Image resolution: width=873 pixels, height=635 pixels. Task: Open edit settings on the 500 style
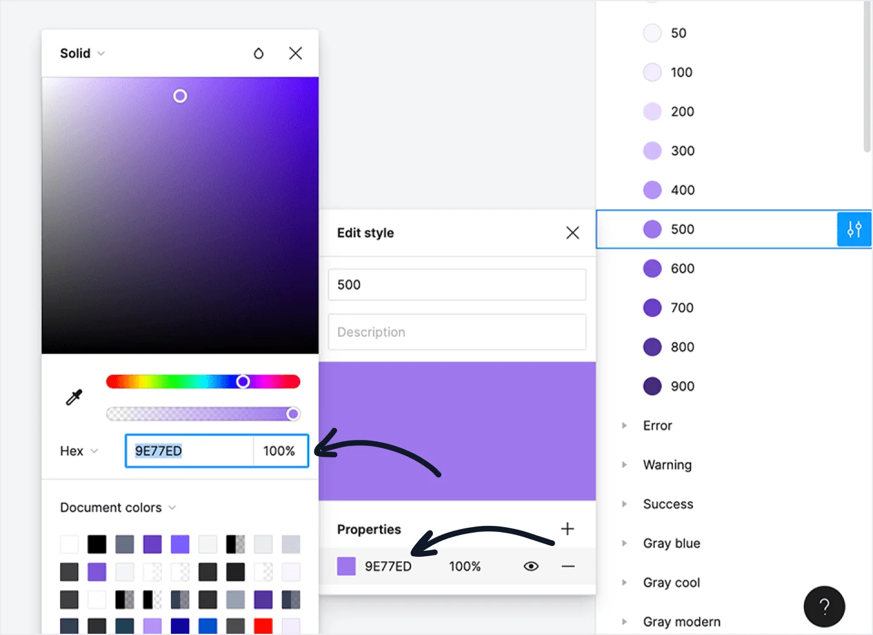[x=854, y=230]
